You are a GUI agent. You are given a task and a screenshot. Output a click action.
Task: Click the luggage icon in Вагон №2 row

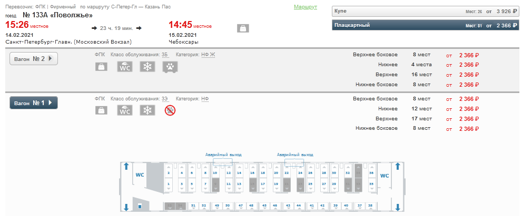[x=101, y=67]
